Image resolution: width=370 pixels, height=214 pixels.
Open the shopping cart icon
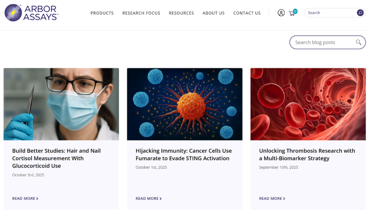point(292,13)
